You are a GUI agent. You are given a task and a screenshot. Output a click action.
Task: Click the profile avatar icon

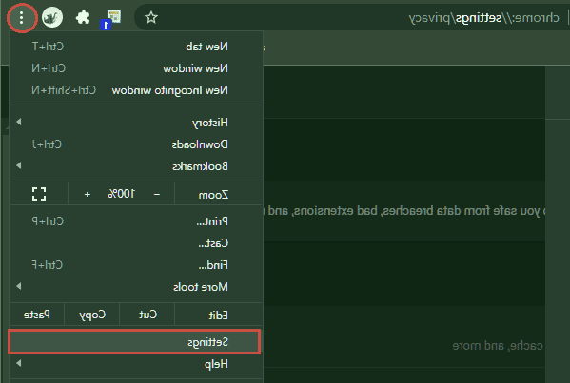click(52, 17)
